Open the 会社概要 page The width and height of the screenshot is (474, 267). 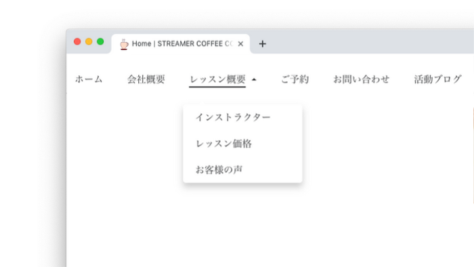pos(146,79)
